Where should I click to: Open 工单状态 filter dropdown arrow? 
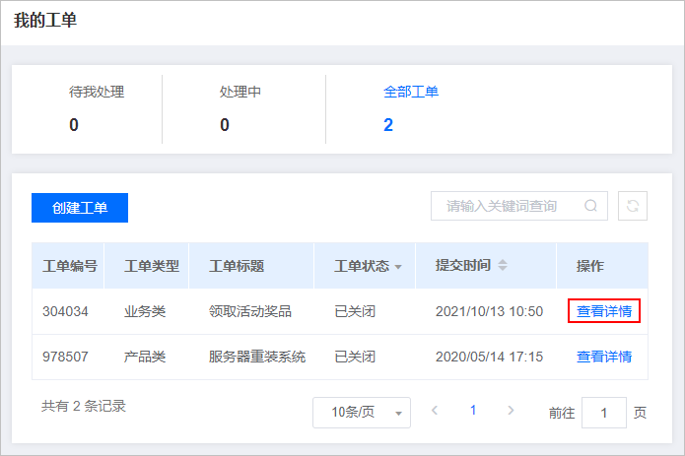pos(398,267)
